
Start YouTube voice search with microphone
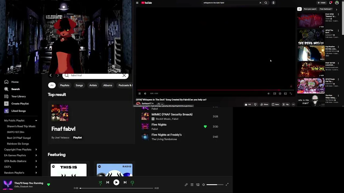[x=273, y=3]
